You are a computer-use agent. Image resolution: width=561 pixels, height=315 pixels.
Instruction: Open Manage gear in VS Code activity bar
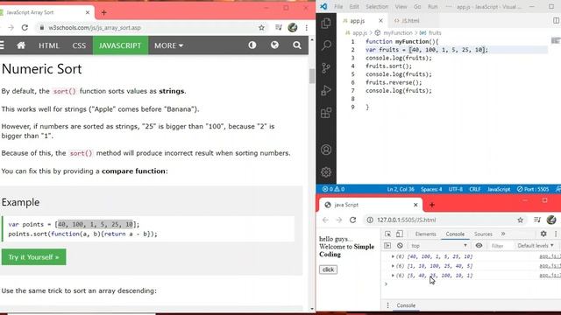326,172
